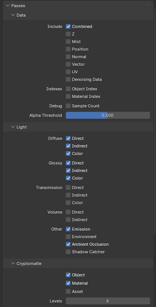Viewport: 156px width, 307px height.
Task: Enable the Shadow Catcher pass
Action: click(x=68, y=252)
